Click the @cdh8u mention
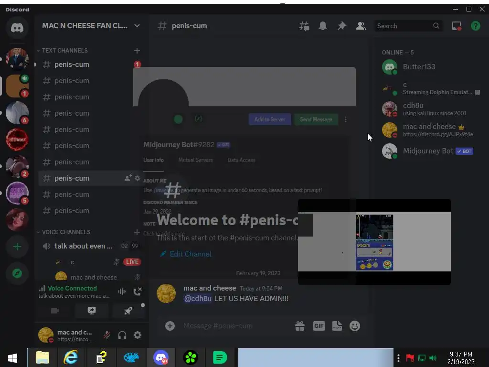Image resolution: width=489 pixels, height=367 pixels. click(198, 299)
